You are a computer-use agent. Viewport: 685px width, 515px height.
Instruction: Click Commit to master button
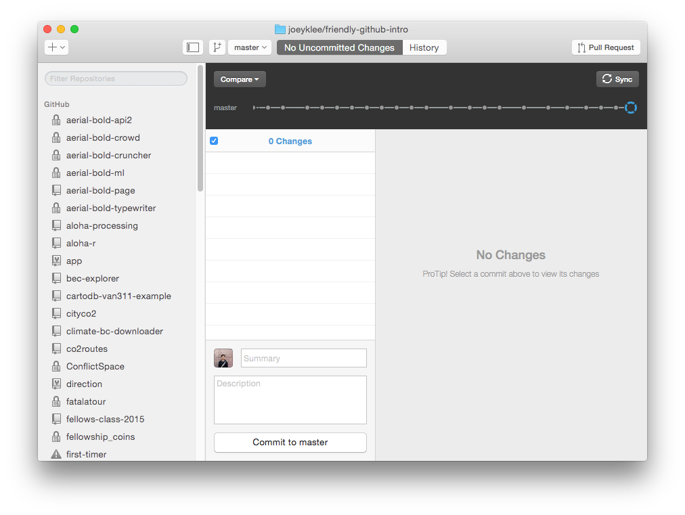290,442
